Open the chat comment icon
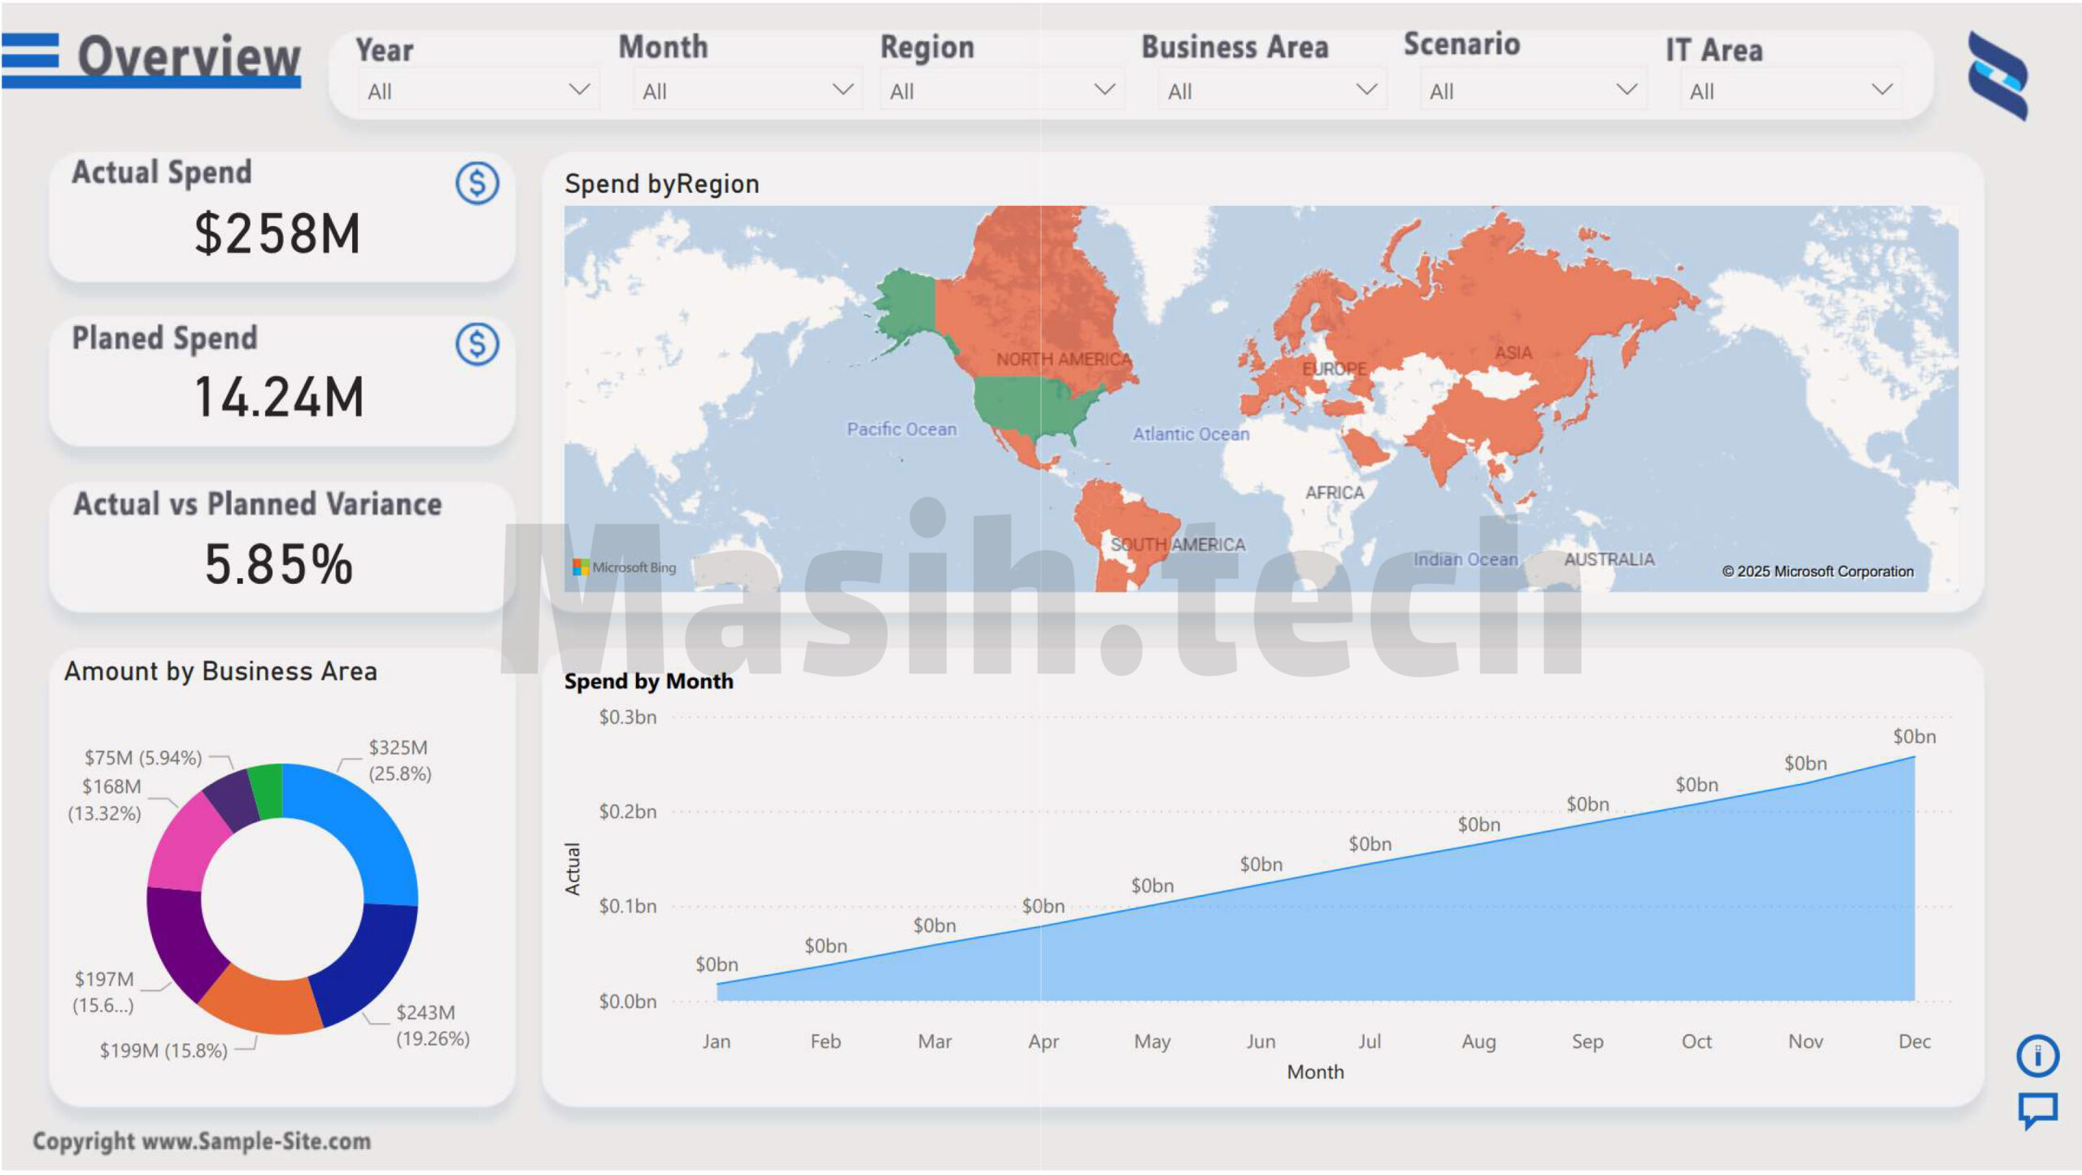Screen dimensions: 2082x1175 (x=2037, y=1112)
